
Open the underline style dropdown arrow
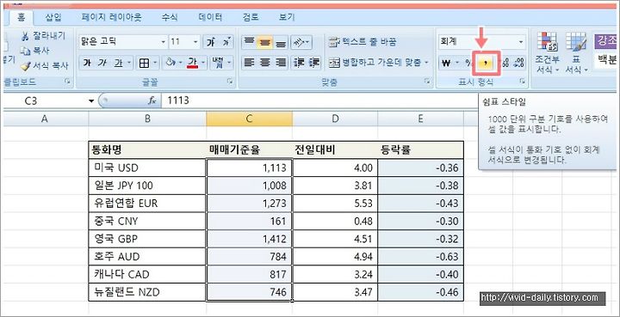pyautogui.click(x=130, y=63)
